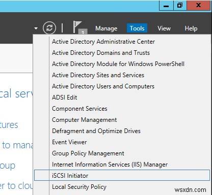Select Component Services

pyautogui.click(x=122, y=109)
